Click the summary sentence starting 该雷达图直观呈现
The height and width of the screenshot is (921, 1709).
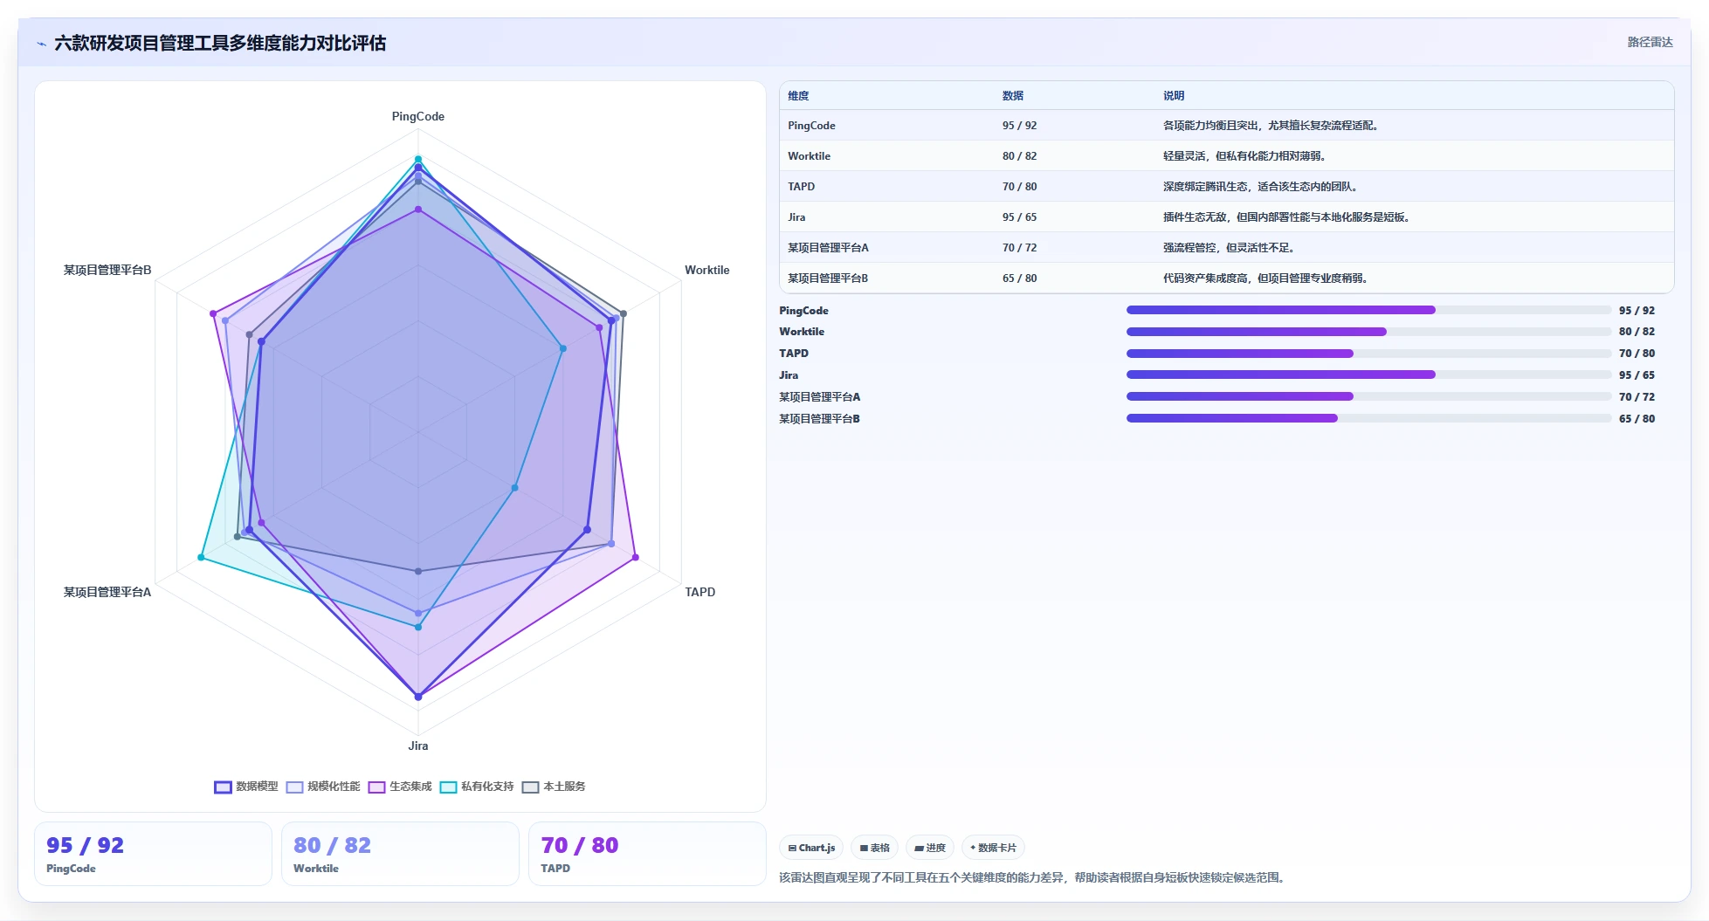pos(1034,878)
